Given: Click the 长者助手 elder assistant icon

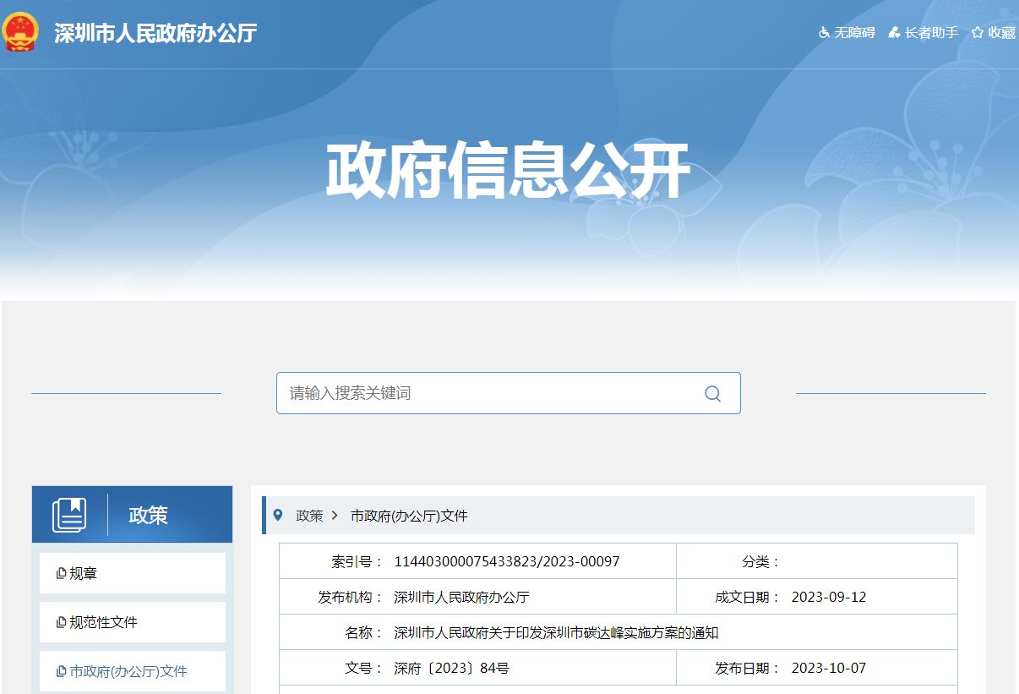Looking at the screenshot, I should tap(894, 33).
